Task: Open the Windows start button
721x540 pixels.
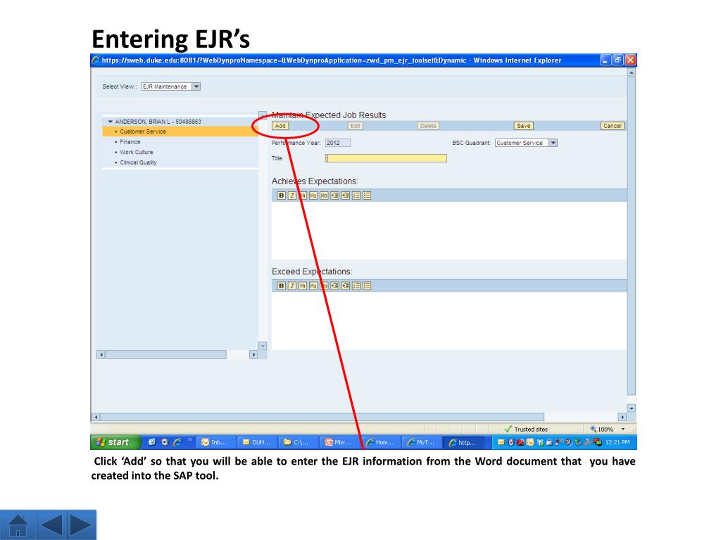Action: pos(115,442)
